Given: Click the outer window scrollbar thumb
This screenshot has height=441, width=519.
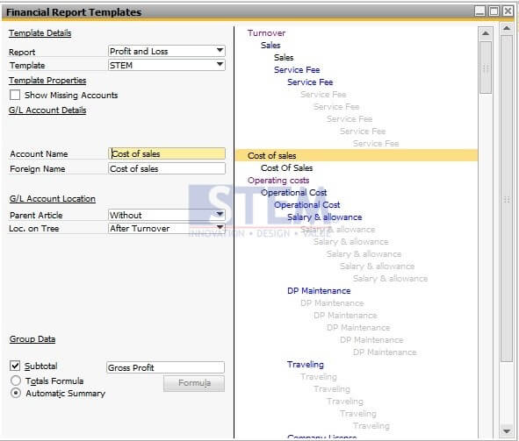Looking at the screenshot, I should pos(507,199).
